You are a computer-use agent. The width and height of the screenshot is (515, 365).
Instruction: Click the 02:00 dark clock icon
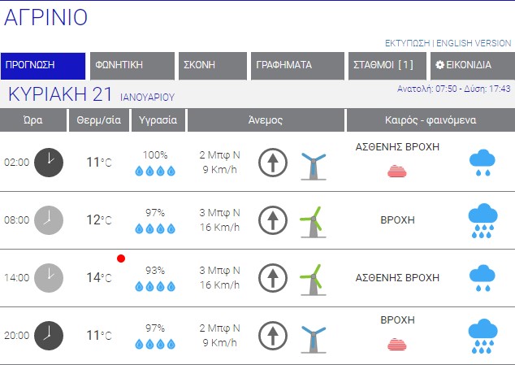tap(49, 163)
